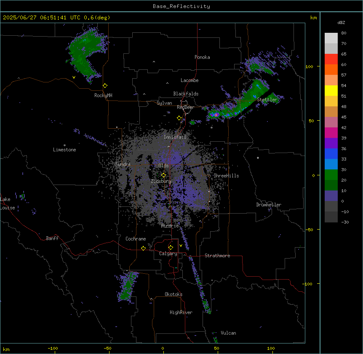Click the Olds town label
Viewport: 363px width, 354px height.
163,166
